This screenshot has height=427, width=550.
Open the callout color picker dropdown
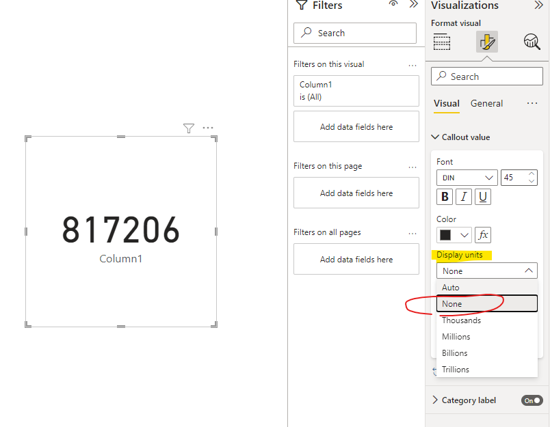click(x=454, y=235)
